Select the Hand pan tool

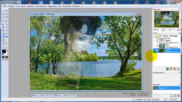coord(3,47)
